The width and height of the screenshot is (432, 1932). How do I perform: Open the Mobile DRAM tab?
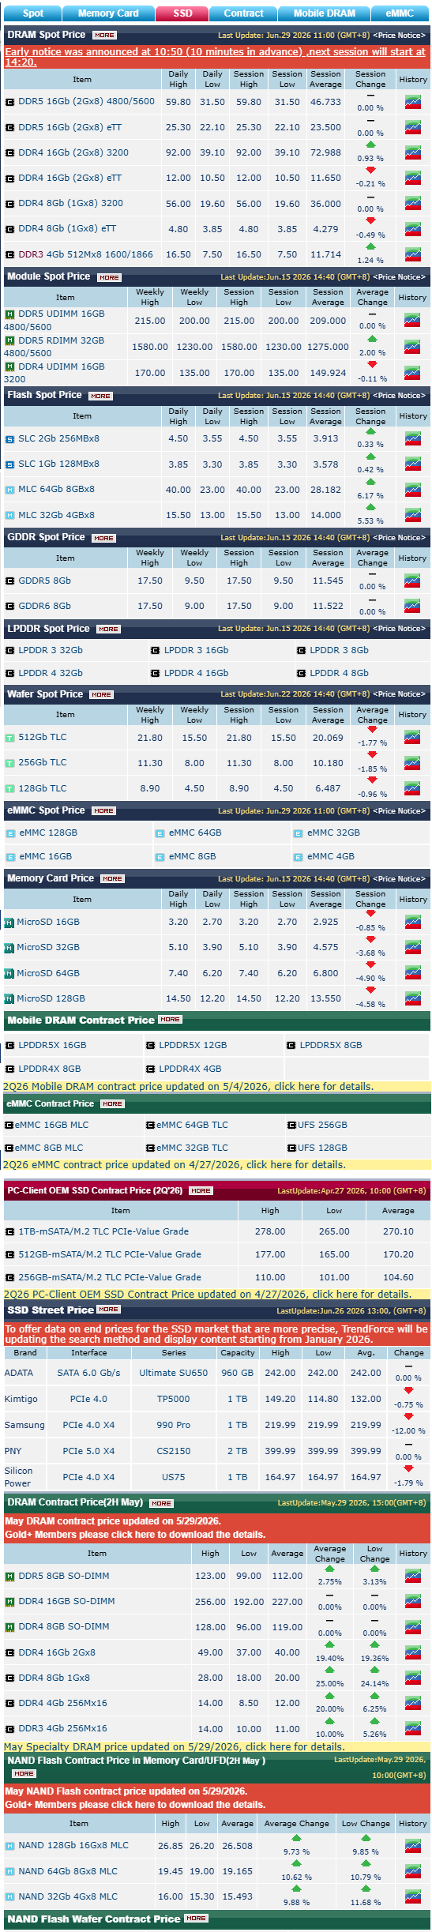coord(325,13)
